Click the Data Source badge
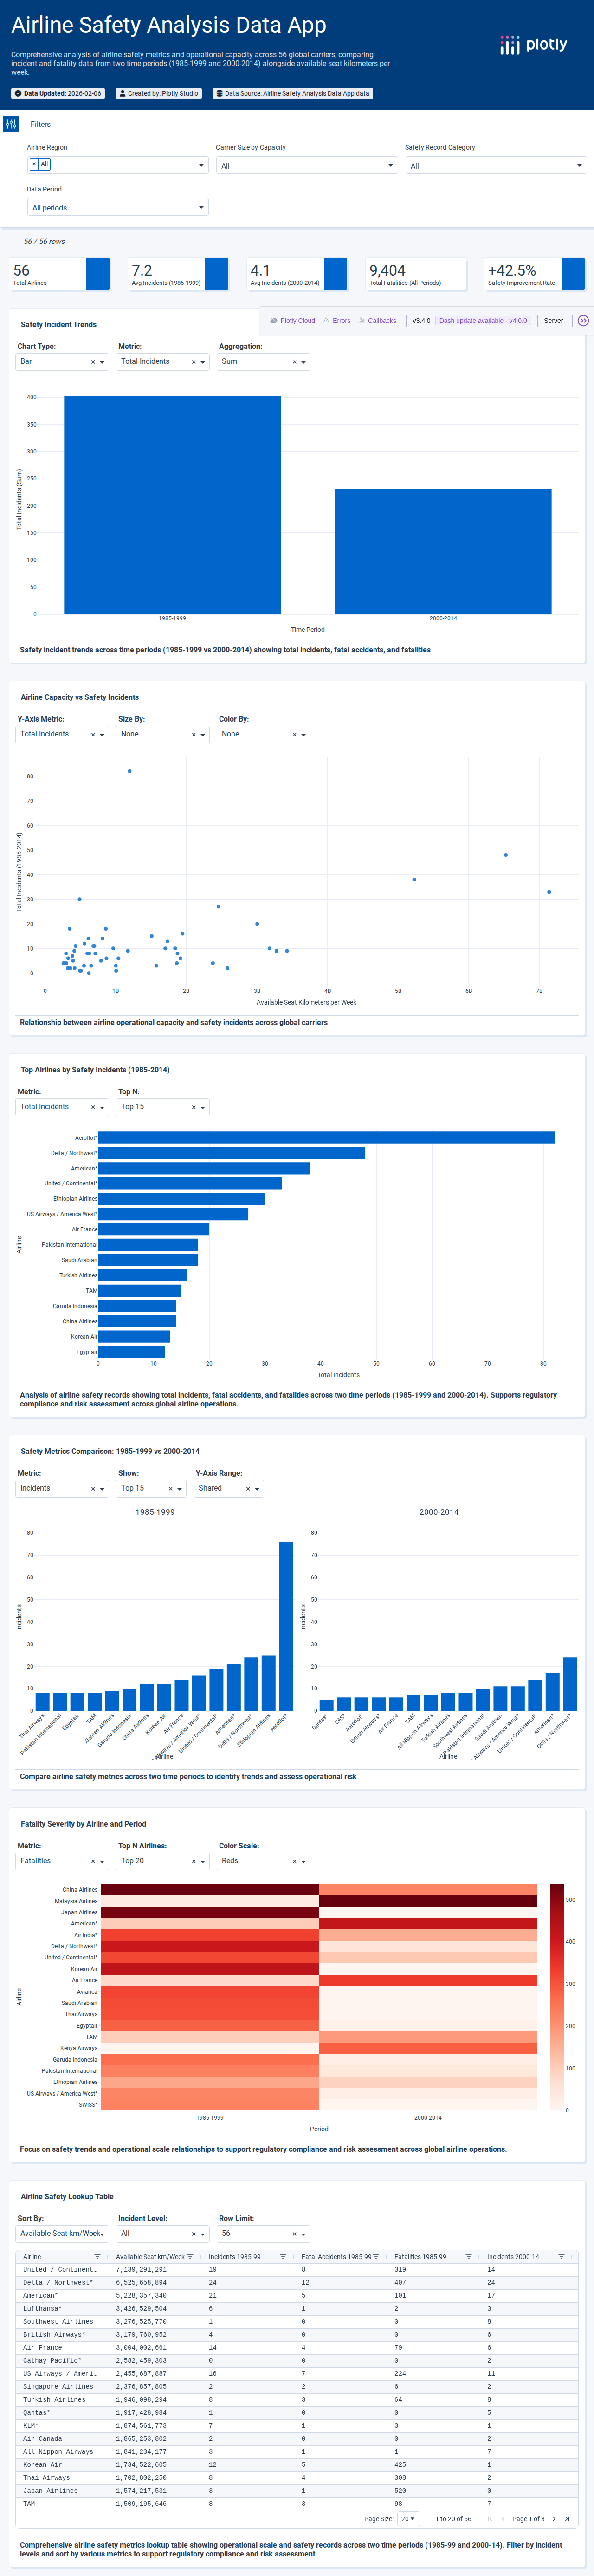The image size is (594, 2576). [292, 93]
